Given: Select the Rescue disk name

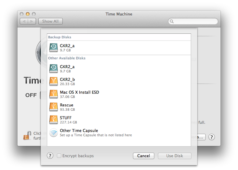Looking at the screenshot, I should [x=66, y=105].
